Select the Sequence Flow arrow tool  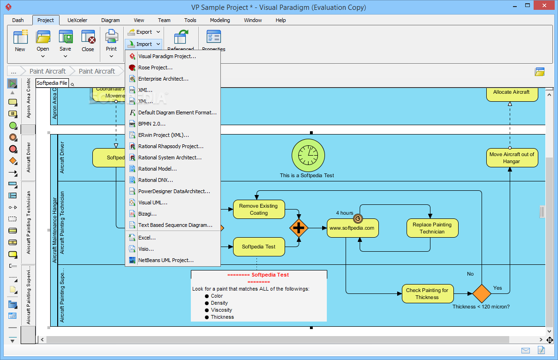pos(13,173)
